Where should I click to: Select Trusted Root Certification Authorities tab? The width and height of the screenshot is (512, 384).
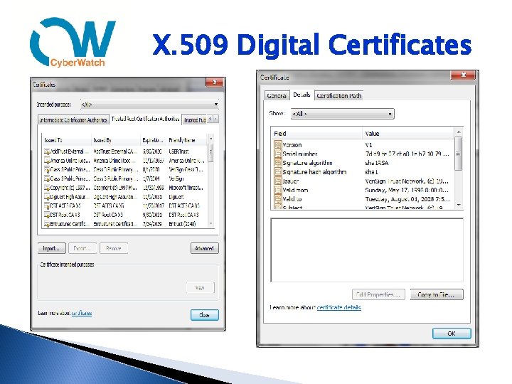(x=145, y=119)
